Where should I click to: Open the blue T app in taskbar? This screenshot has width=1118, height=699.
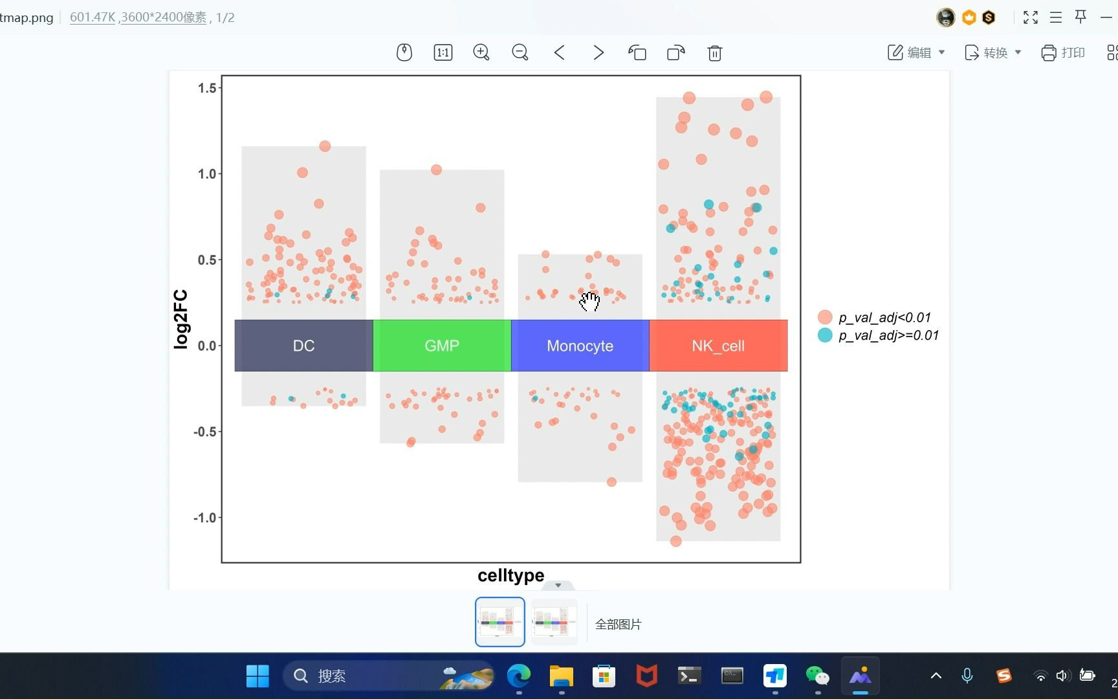(774, 676)
